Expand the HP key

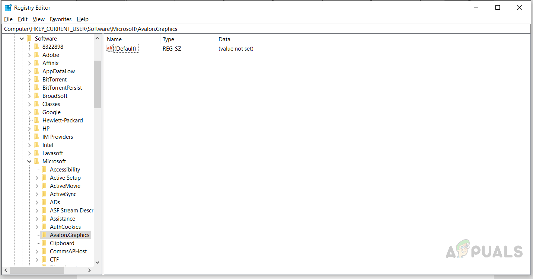point(29,129)
